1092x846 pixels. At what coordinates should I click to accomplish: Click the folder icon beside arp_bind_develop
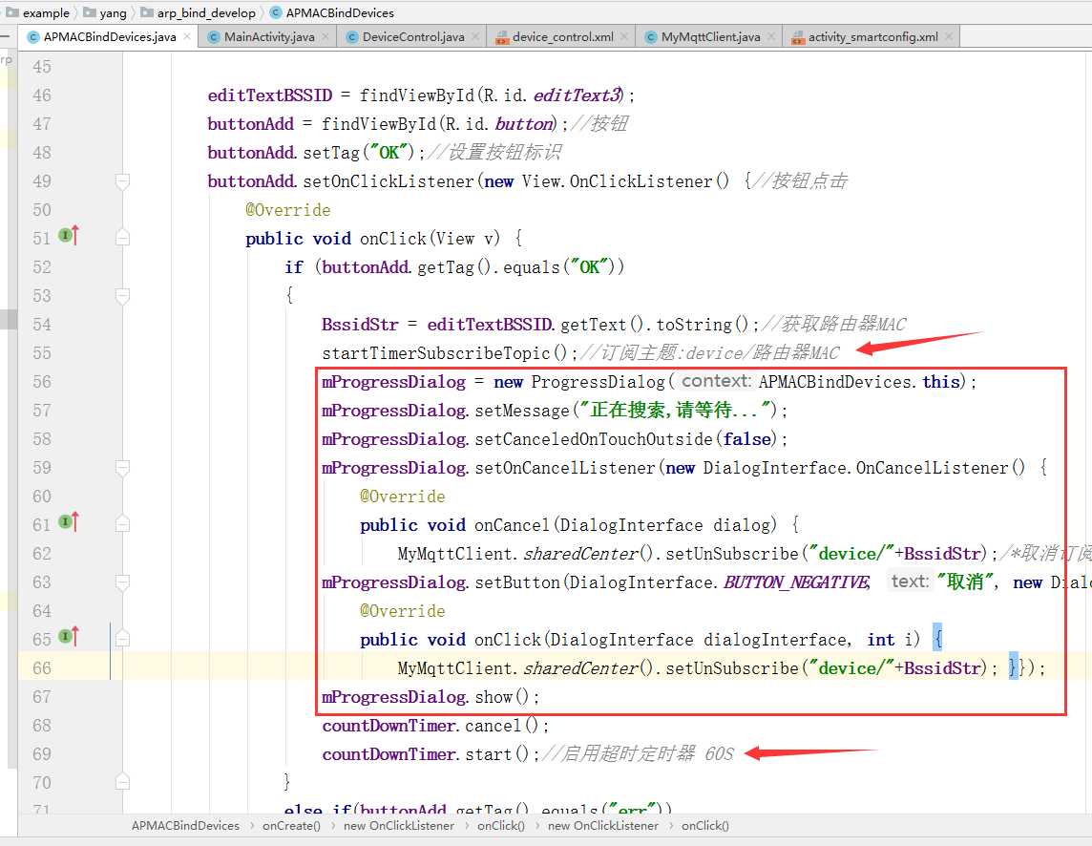pos(147,11)
